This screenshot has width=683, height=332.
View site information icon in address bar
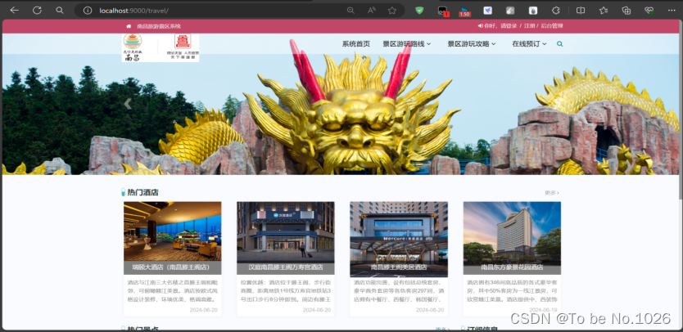click(x=88, y=11)
